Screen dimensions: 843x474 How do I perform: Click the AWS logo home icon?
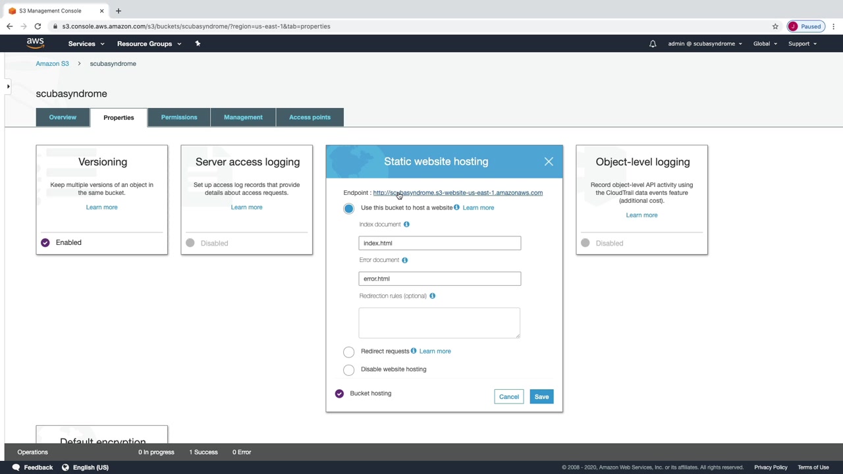coord(36,43)
